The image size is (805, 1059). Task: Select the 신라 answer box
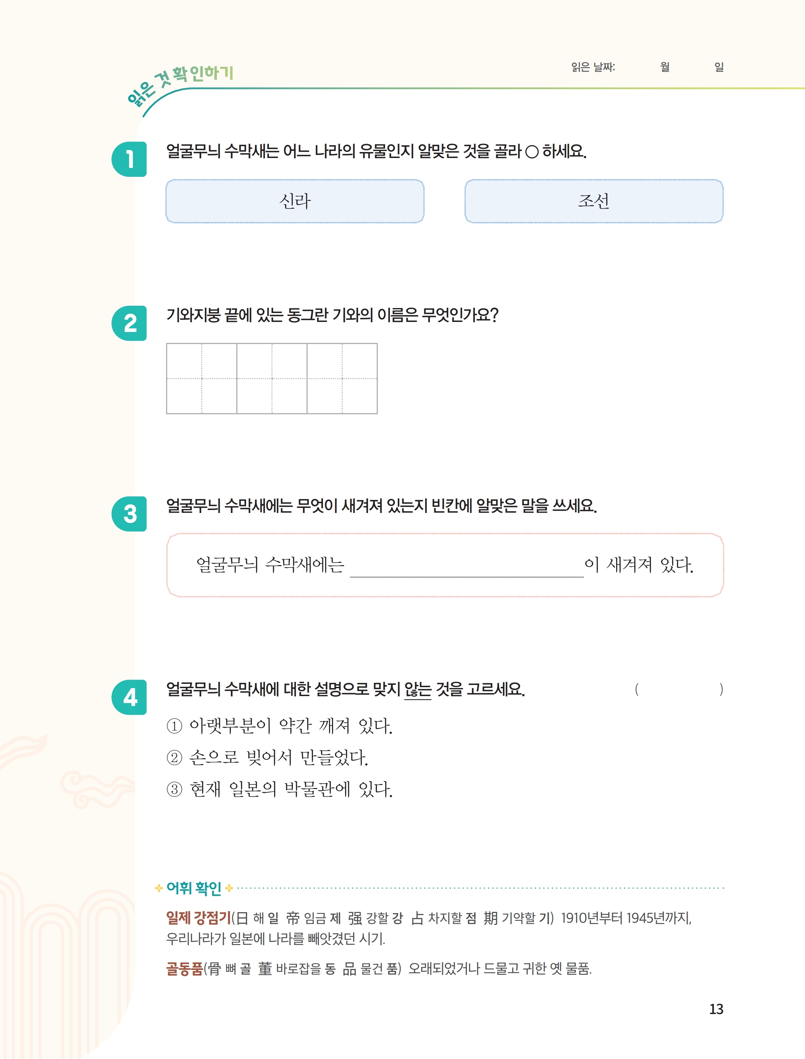point(295,201)
